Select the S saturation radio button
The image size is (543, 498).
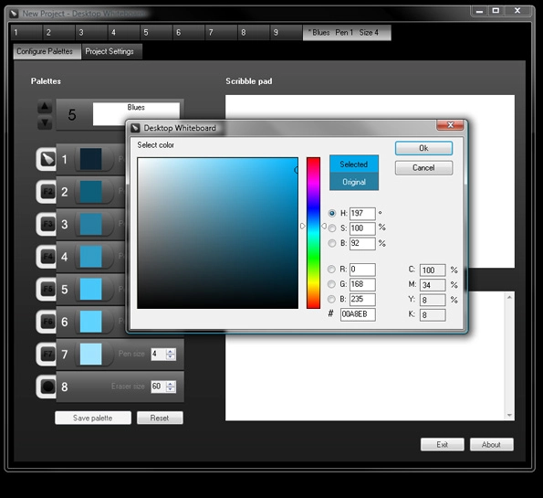(x=332, y=228)
